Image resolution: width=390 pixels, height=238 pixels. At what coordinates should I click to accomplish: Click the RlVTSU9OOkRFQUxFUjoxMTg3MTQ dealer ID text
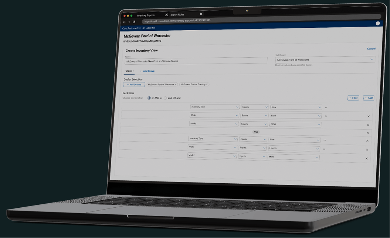(142, 41)
